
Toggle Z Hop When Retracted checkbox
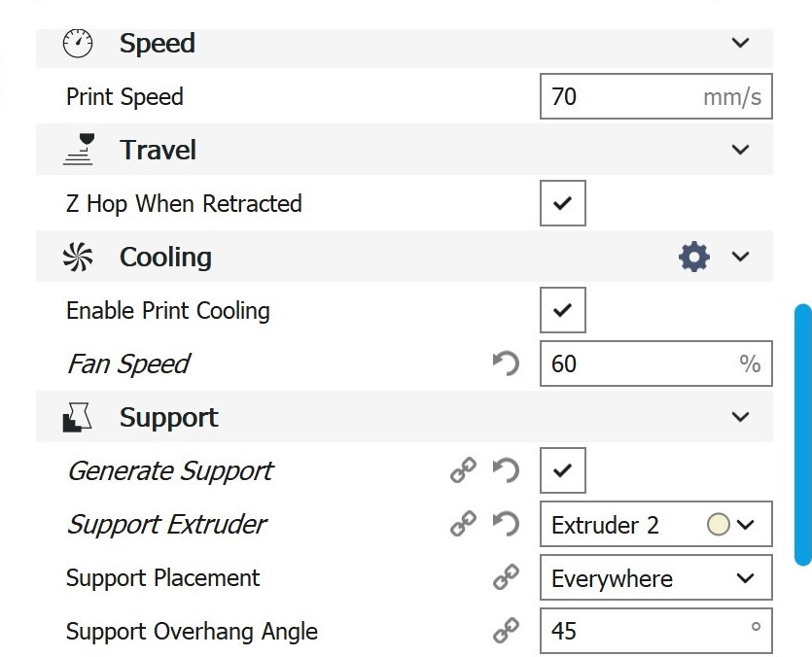point(563,204)
